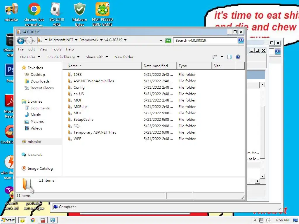The height and width of the screenshot is (224, 299).
Task: Open Desktop under Favorites
Action: click(x=38, y=75)
